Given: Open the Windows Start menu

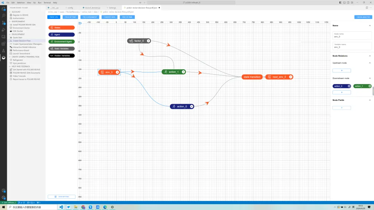Looking at the screenshot, I should [3, 207].
